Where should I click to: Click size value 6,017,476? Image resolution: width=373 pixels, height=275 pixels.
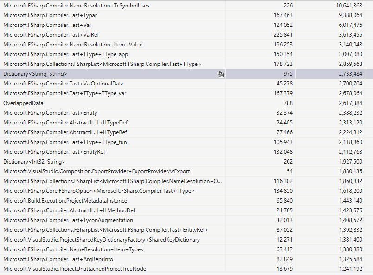tap(351, 25)
